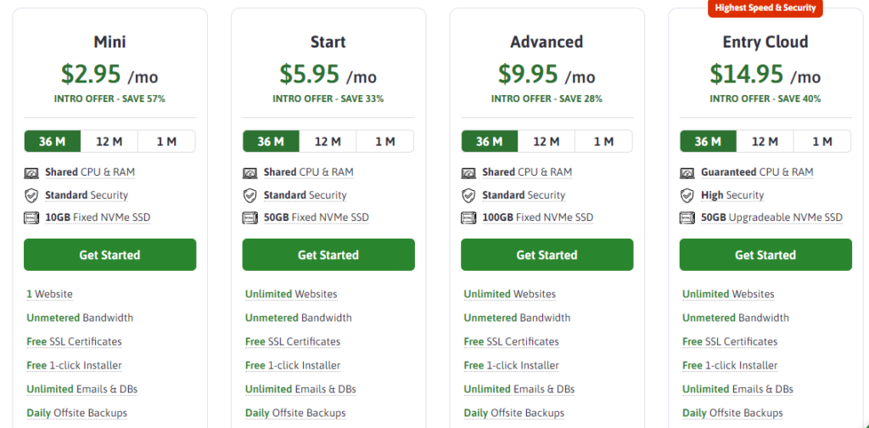Click Free SSL Certificates in Advanced plan
Screen dimensions: 869x428
click(x=511, y=341)
